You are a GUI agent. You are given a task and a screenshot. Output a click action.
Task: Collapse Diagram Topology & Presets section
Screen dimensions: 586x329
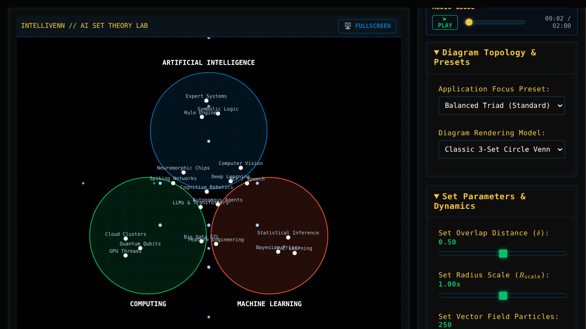502,57
